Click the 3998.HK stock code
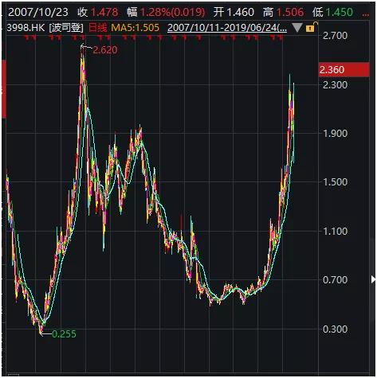Image resolution: width=377 pixels, height=378 pixels. (x=26, y=28)
